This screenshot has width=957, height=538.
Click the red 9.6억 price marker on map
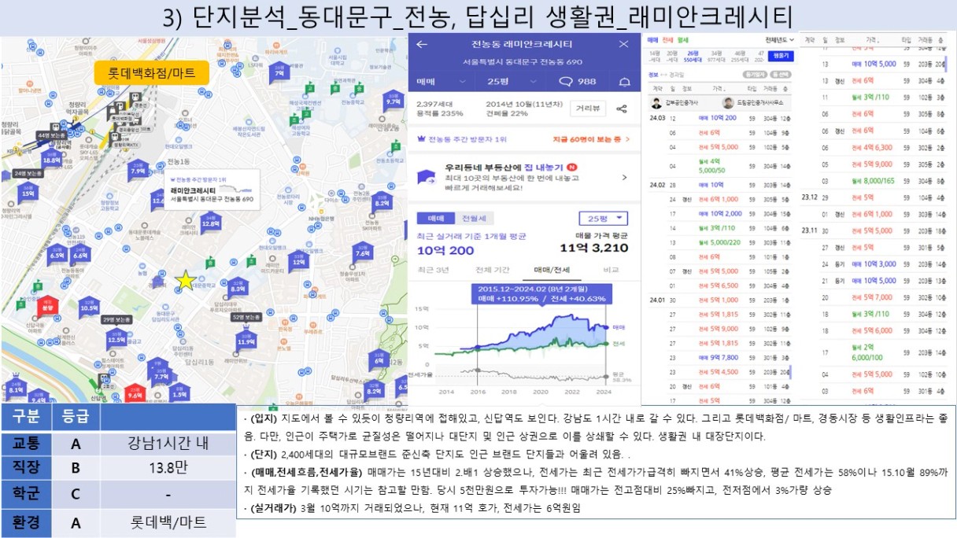pos(135,392)
